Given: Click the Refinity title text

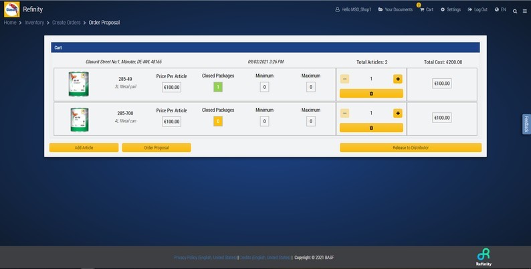Looking at the screenshot, I should pyautogui.click(x=33, y=9).
